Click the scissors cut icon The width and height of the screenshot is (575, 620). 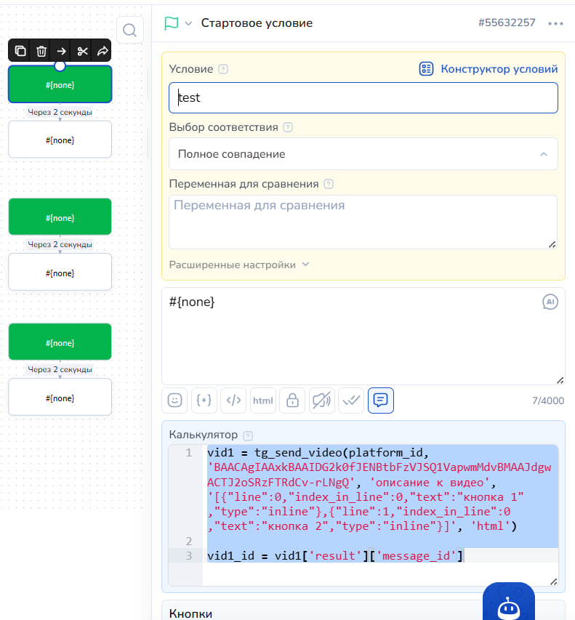pos(82,51)
